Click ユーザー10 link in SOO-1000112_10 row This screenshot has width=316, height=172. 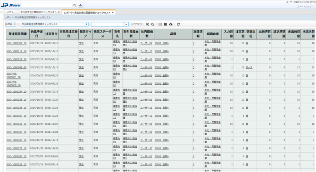(146, 51)
